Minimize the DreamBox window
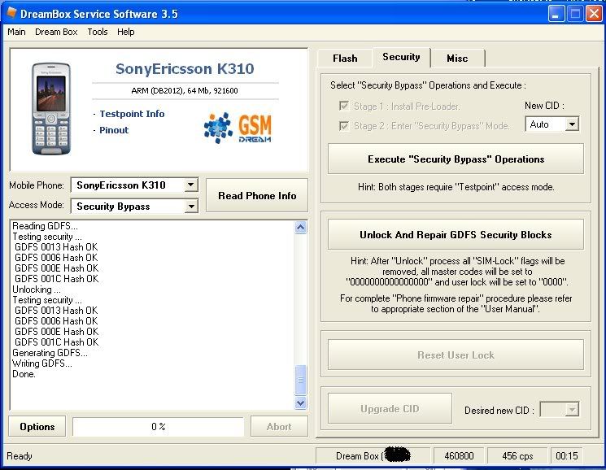The image size is (606, 470). (x=556, y=14)
